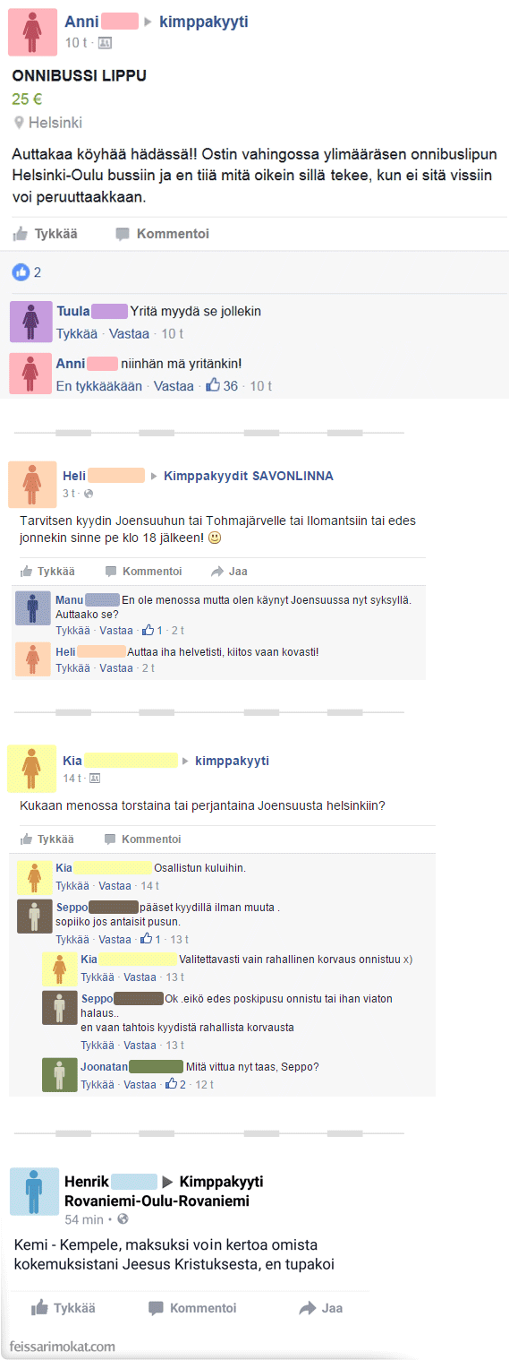Image resolution: width=509 pixels, height=1360 pixels.
Task: Open Manu's blue profile avatar
Action: [x=33, y=608]
